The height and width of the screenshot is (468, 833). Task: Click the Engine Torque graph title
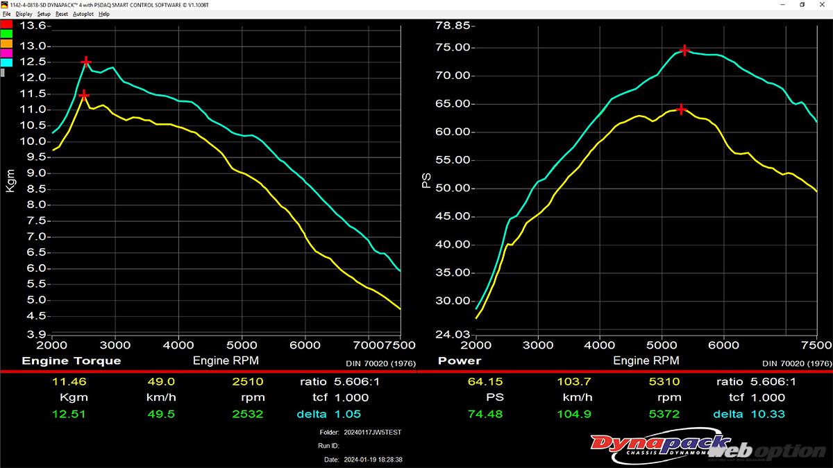[x=71, y=361]
